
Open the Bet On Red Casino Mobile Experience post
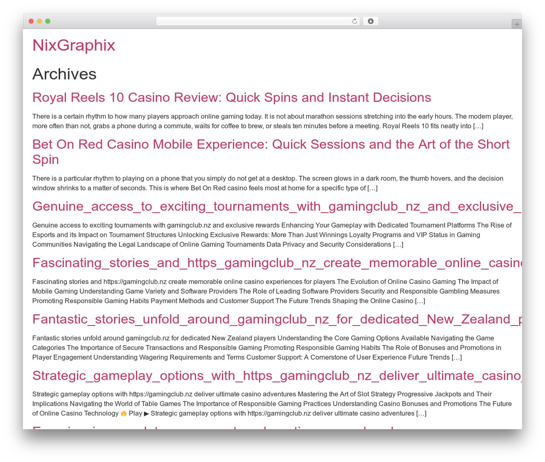(271, 152)
